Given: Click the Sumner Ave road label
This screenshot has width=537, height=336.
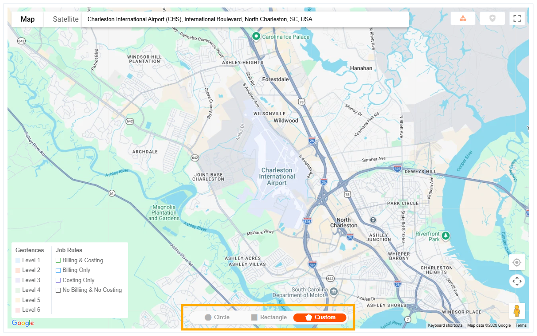Looking at the screenshot, I should pyautogui.click(x=374, y=159).
